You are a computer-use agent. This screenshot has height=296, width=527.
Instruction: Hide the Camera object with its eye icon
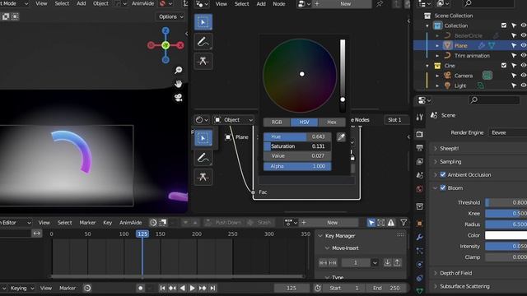point(524,76)
